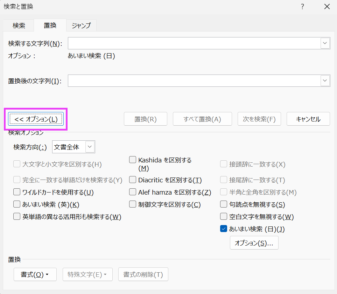
Task: Expand the 置換後の文字列 history dropdown arrow
Action: [x=325, y=81]
